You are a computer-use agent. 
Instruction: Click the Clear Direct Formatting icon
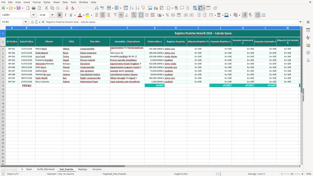click(73, 8)
